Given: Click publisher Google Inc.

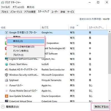Looking at the screenshot, I should (x=47, y=32).
